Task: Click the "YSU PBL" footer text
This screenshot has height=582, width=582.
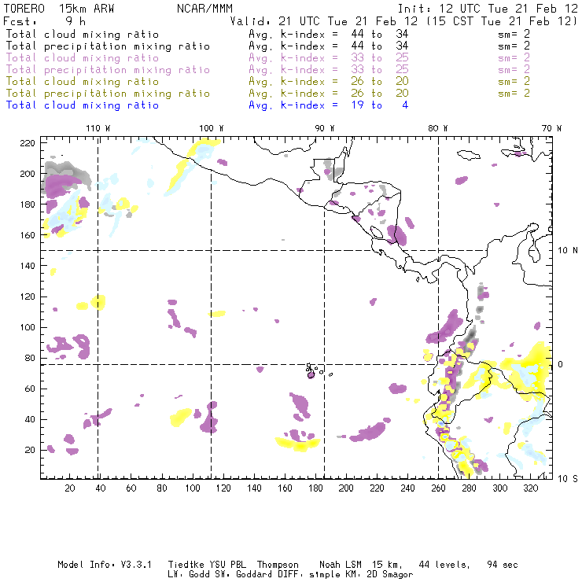Action: [x=228, y=565]
